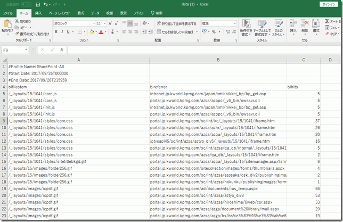This screenshot has height=222, width=343.
Task: Increase indent of cell content
Action: [151, 32]
